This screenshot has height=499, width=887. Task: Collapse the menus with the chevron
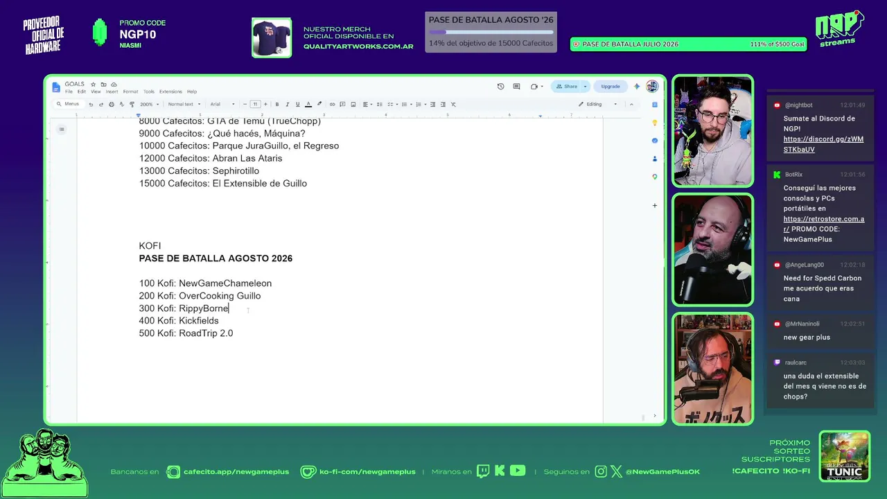[x=631, y=105]
